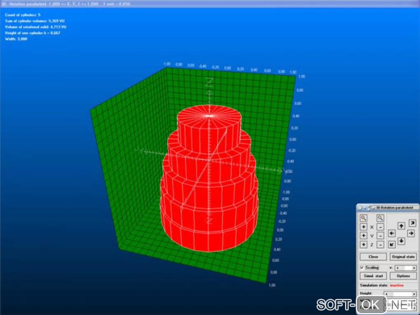
Task: Click the 'Width: 3,000' readout
Action: (16, 39)
